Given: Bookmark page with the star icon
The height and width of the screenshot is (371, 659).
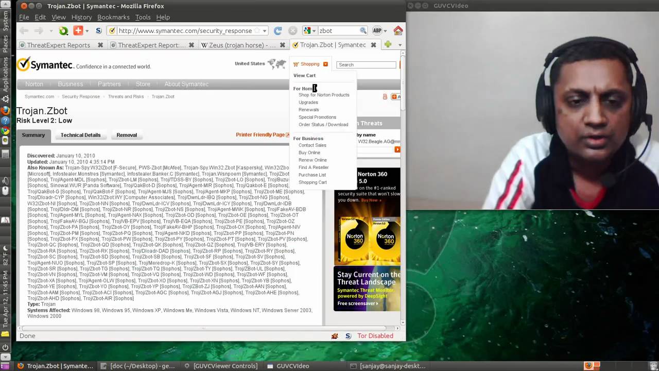Looking at the screenshot, I should tap(257, 31).
